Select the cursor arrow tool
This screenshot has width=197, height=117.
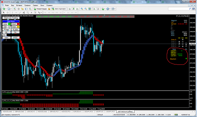tap(4, 13)
